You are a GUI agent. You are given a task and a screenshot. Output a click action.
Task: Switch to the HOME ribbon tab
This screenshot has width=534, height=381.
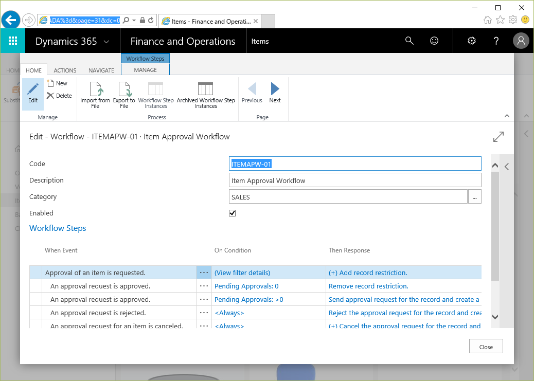[x=34, y=70]
